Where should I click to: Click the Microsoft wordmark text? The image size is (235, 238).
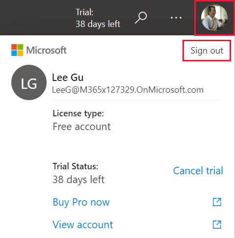pos(47,50)
